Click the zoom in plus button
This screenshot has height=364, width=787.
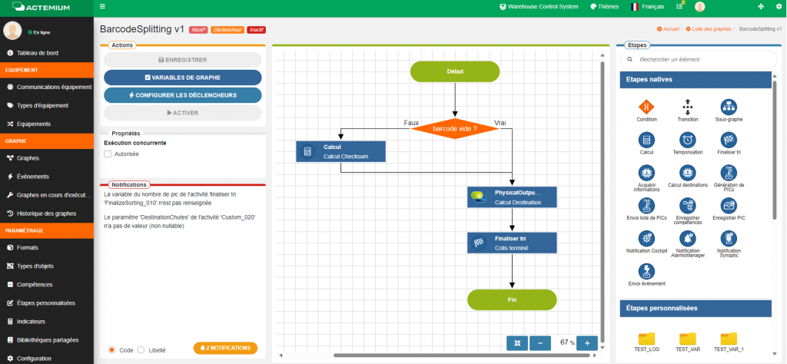click(587, 342)
